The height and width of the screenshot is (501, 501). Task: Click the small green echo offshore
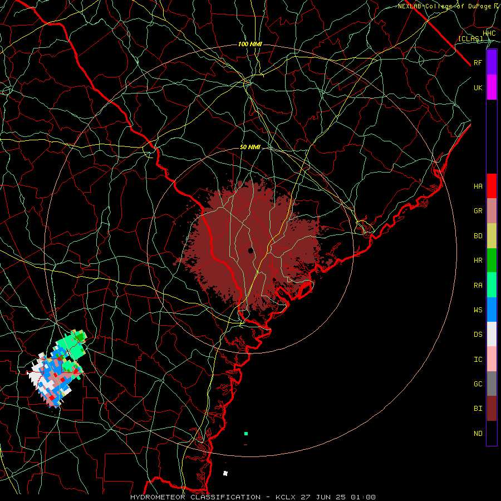click(x=246, y=434)
